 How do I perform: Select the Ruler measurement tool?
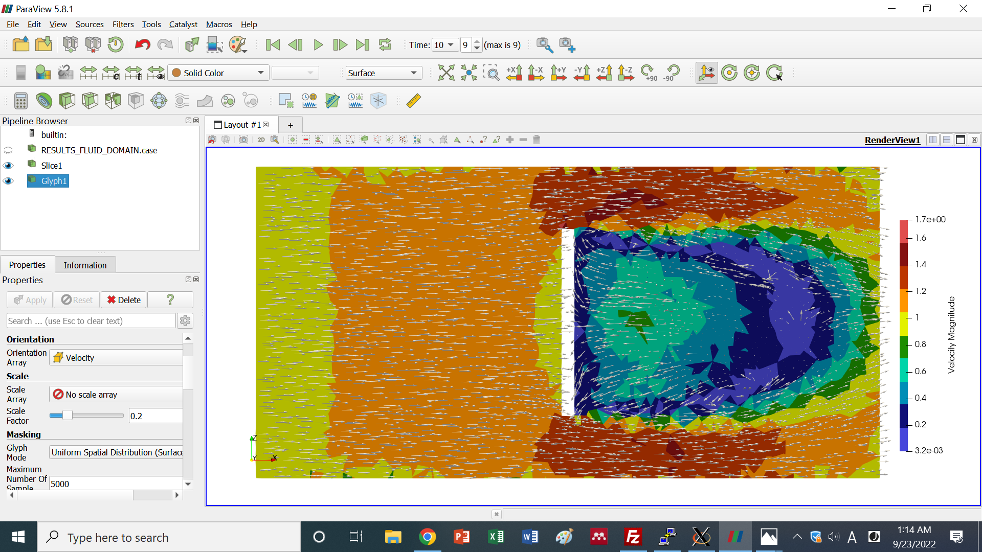click(x=413, y=101)
